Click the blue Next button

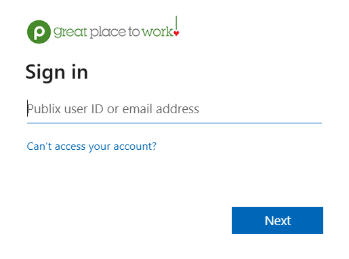click(x=277, y=220)
